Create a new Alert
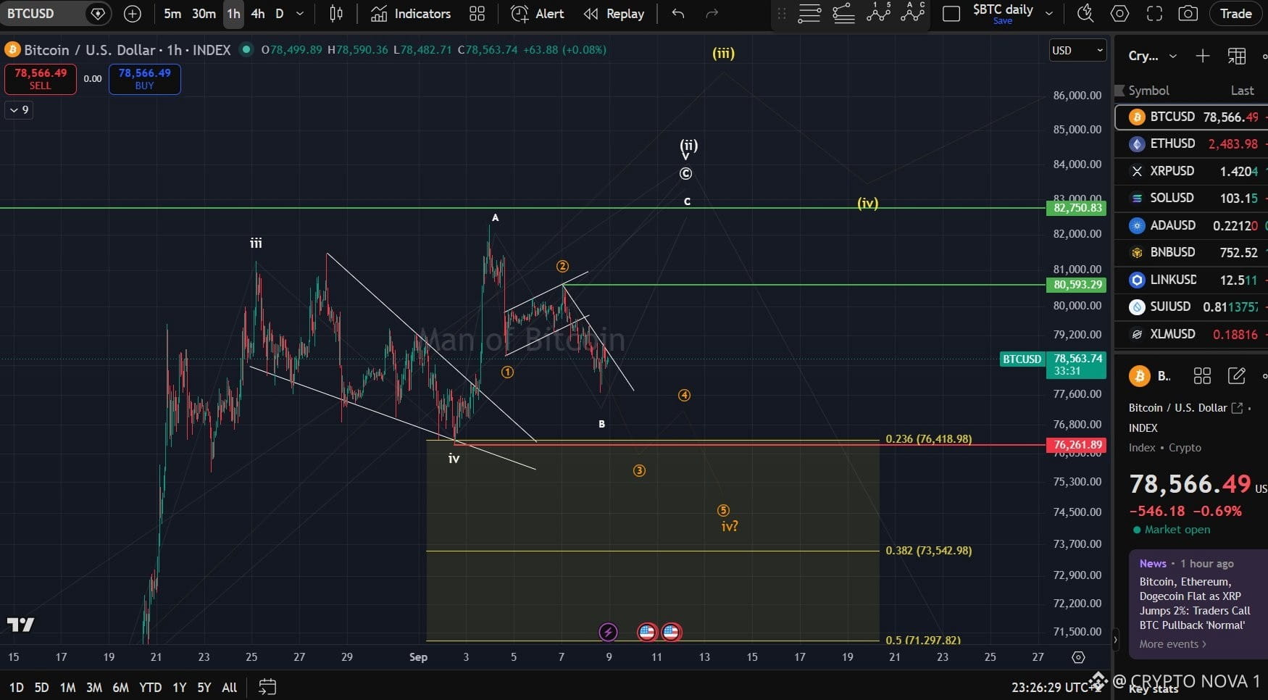Image resolution: width=1268 pixels, height=700 pixels. [x=538, y=14]
